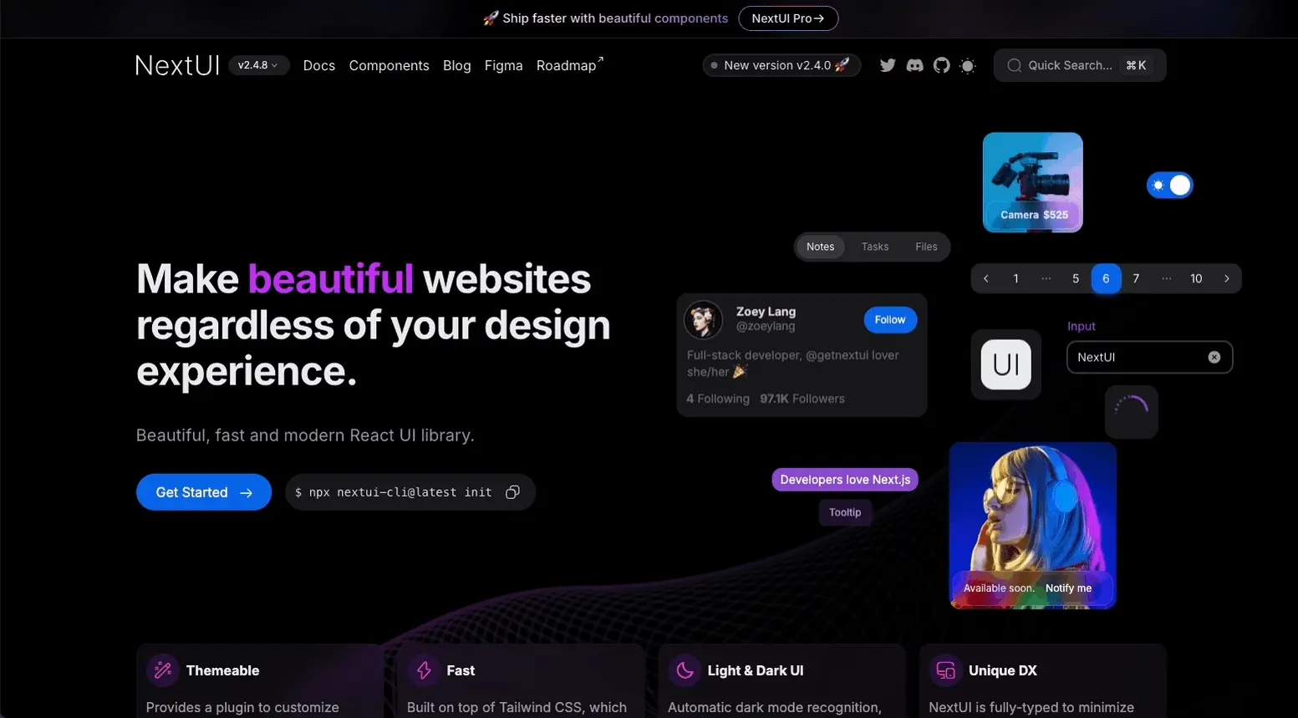This screenshot has height=718, width=1298.
Task: Go to next pagination page
Action: point(1226,278)
